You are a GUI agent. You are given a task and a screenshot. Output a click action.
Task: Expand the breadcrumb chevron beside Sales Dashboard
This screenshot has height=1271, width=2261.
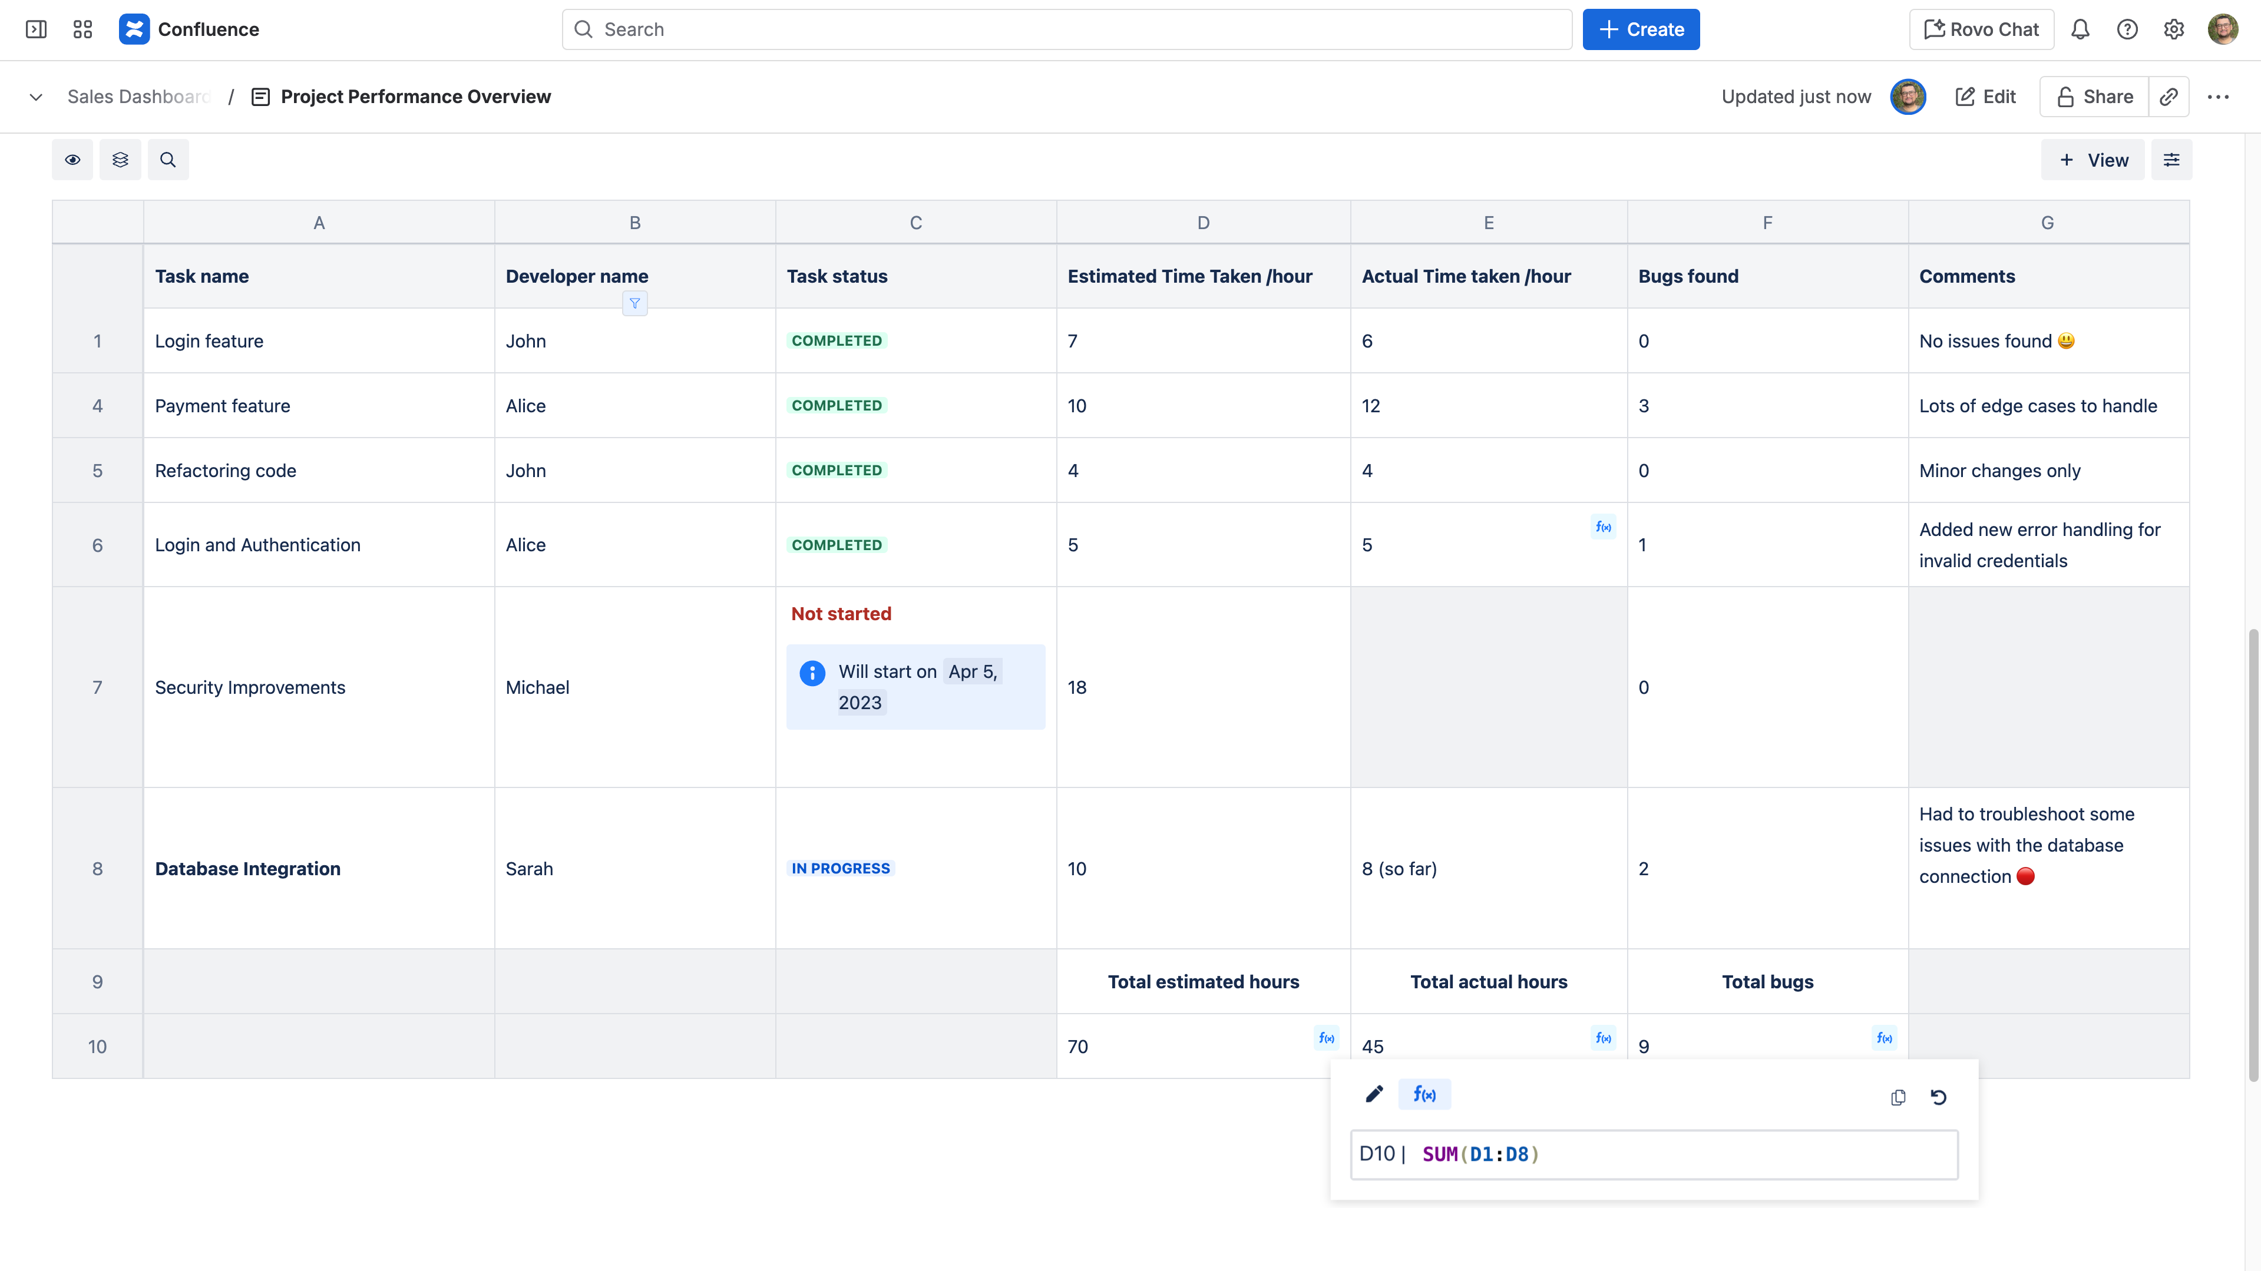point(36,97)
